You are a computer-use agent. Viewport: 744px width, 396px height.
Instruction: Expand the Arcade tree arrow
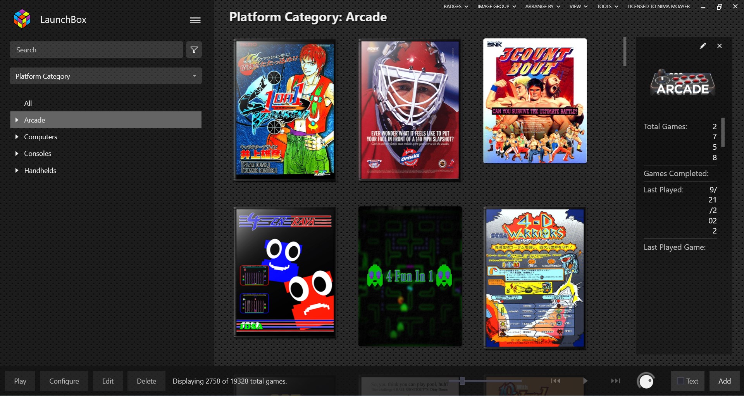tap(17, 120)
